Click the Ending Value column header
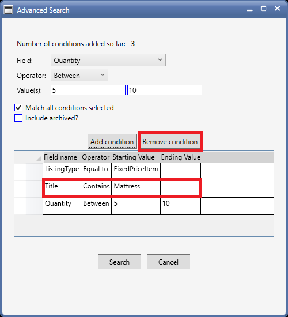 (x=181, y=157)
